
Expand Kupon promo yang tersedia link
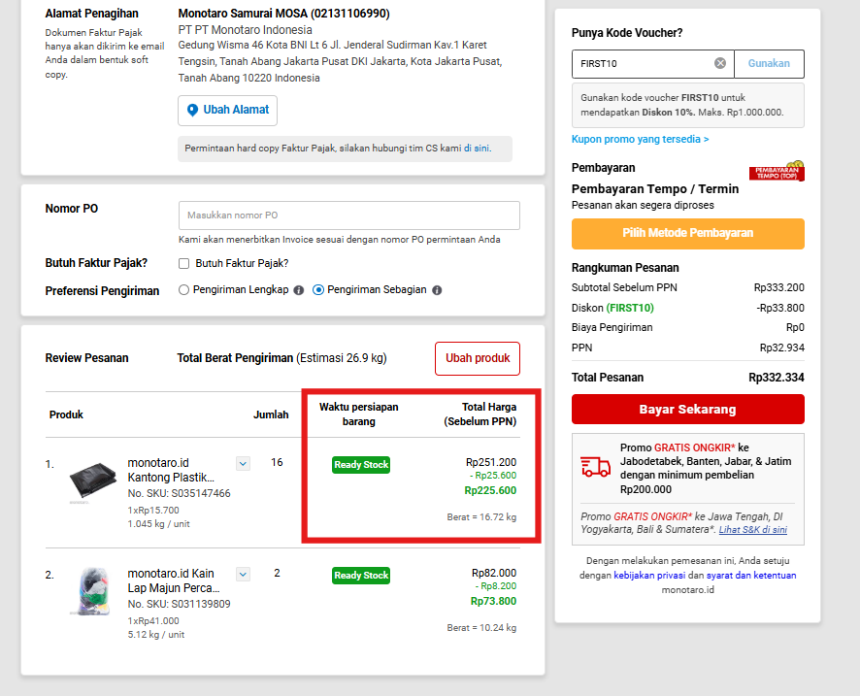(x=640, y=140)
